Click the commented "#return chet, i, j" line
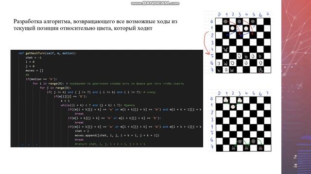This screenshot has height=174, width=311. tap(110, 144)
